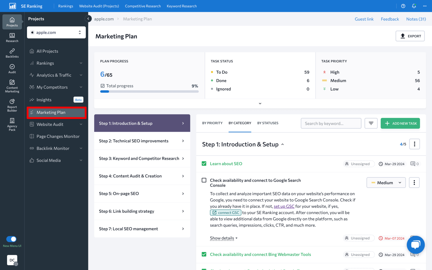Screen dimensions: 432x270
Task: Select the Agency Pack icon
Action: point(12,124)
